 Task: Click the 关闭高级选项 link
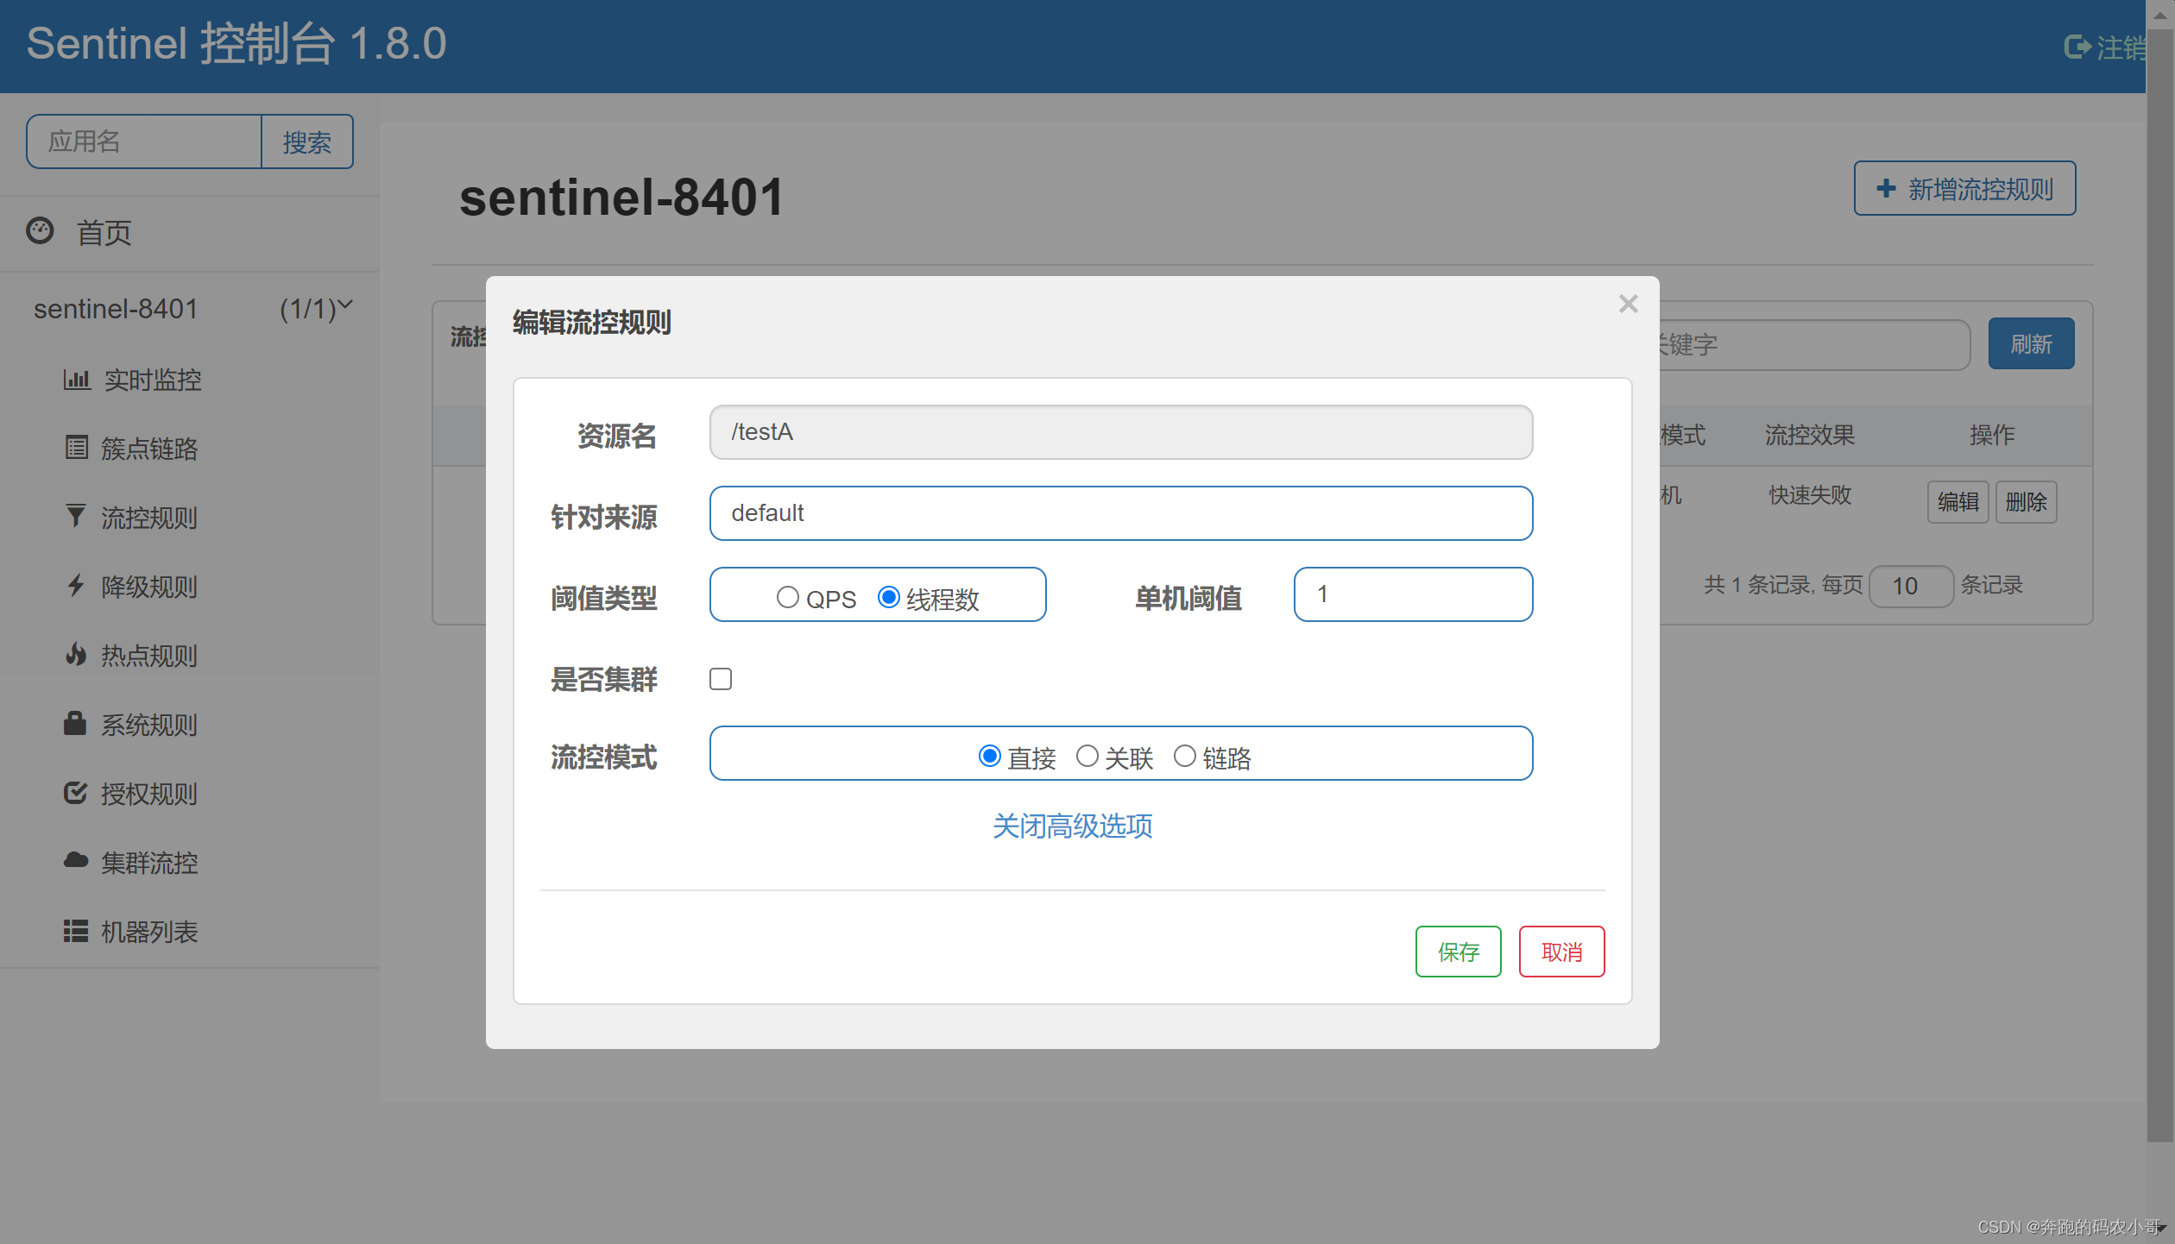point(1072,826)
